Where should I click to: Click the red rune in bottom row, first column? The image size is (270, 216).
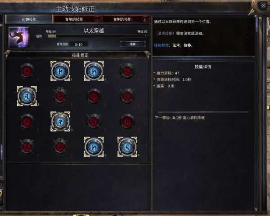(27, 147)
